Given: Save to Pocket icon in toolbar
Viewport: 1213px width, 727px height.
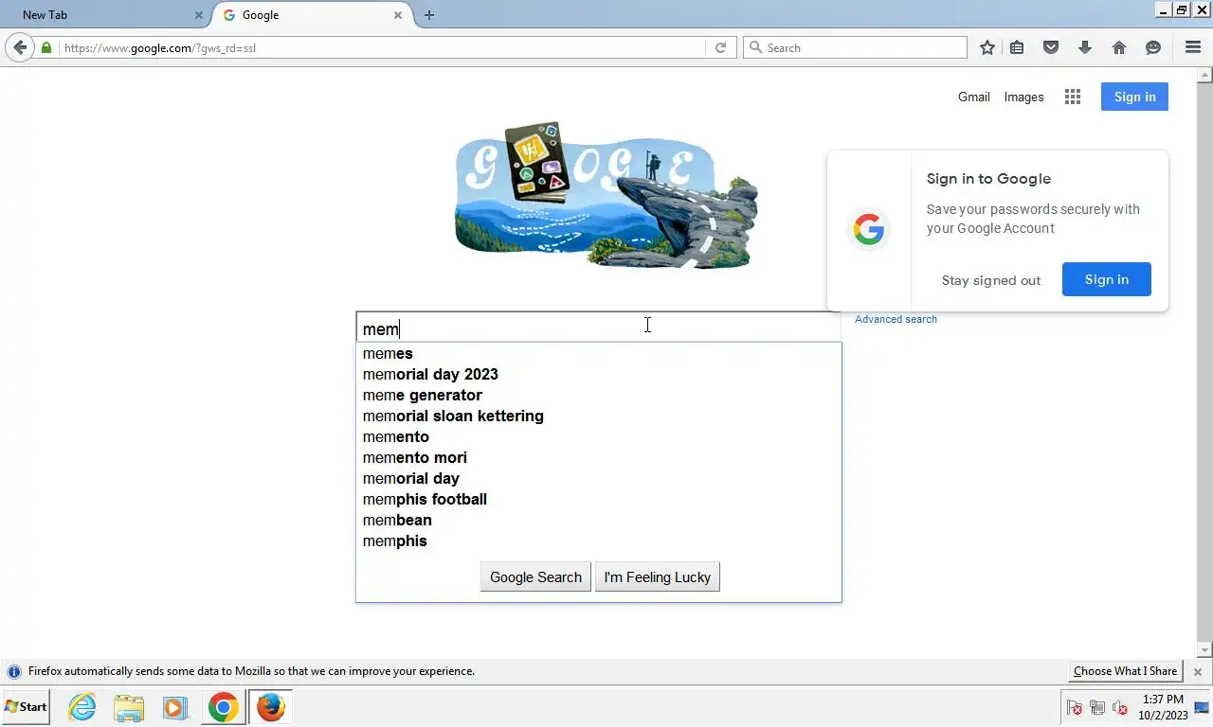Looking at the screenshot, I should click(x=1051, y=47).
